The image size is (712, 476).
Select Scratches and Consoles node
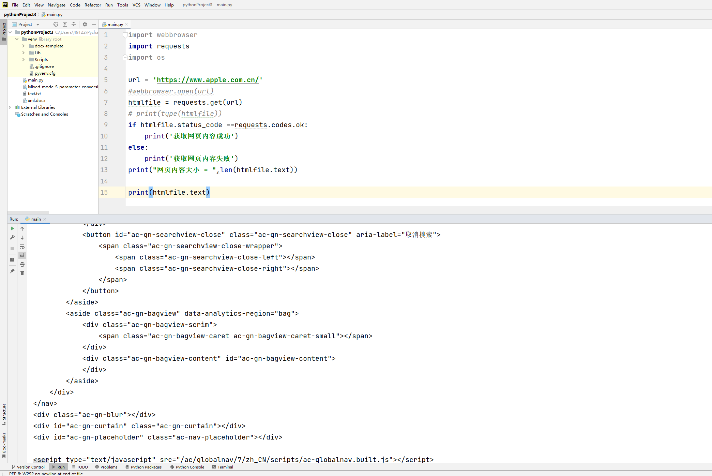coord(45,114)
